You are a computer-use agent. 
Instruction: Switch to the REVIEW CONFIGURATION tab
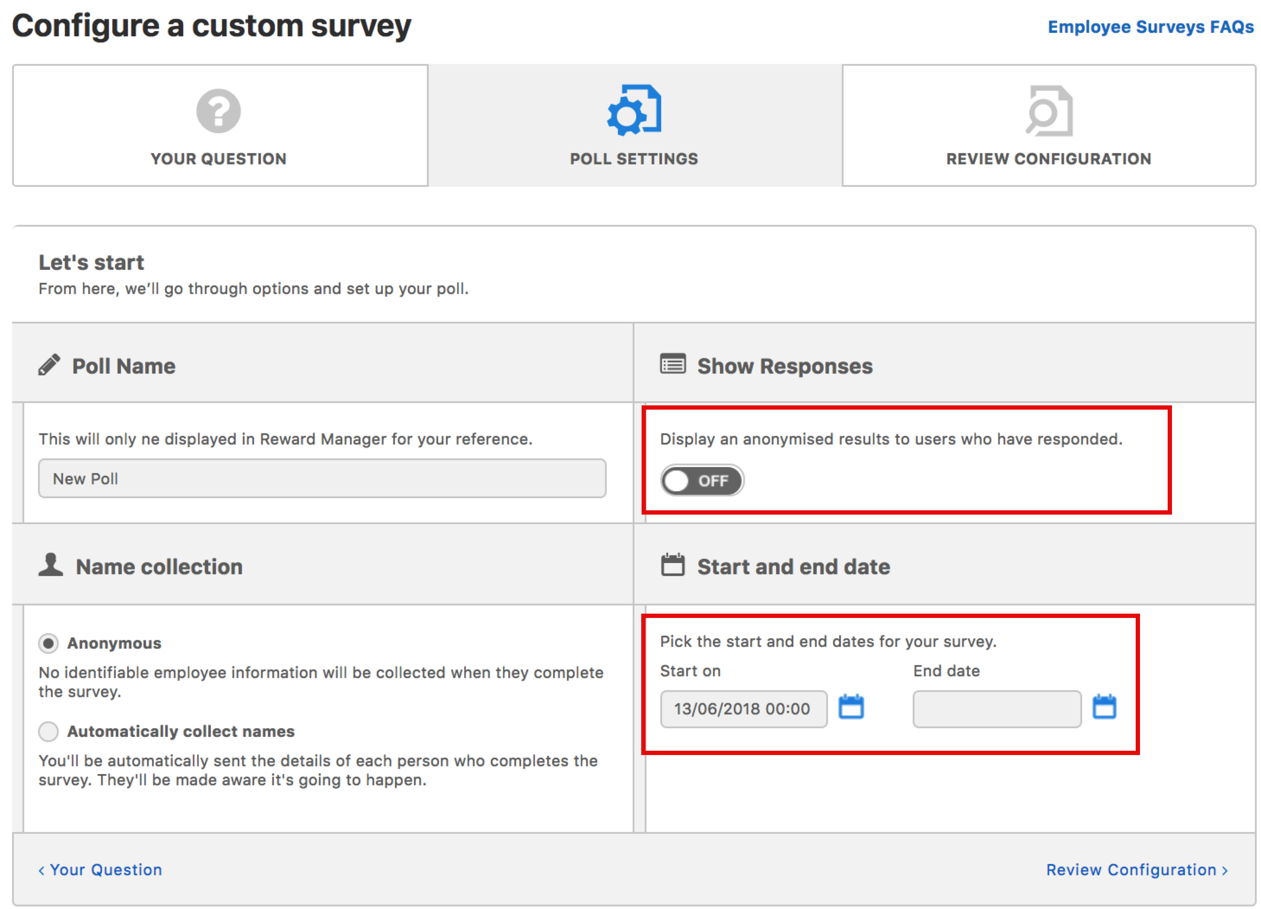point(1049,125)
